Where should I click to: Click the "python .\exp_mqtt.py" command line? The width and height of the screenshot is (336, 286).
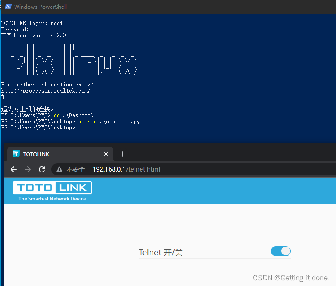coord(109,122)
